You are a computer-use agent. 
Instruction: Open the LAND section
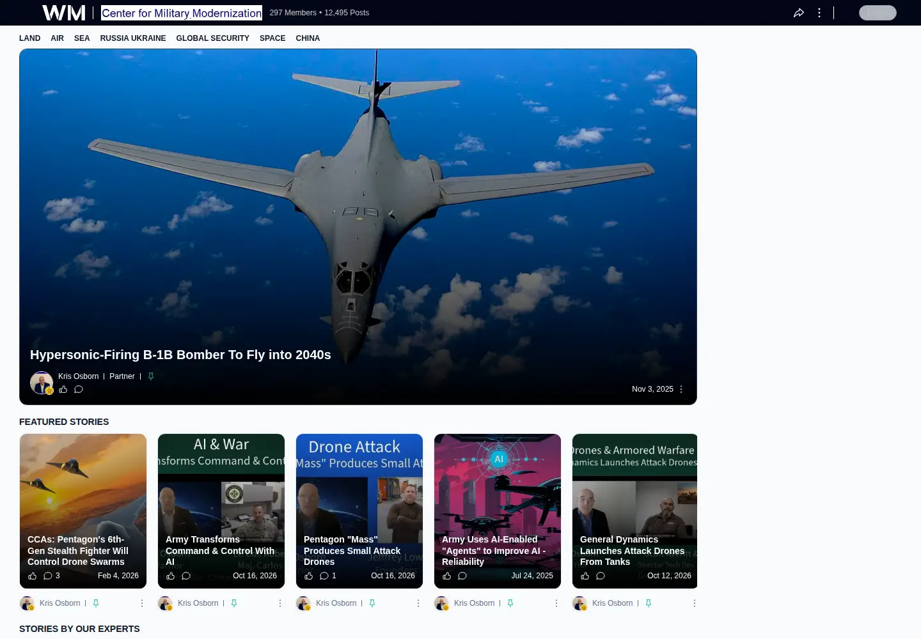coord(30,38)
